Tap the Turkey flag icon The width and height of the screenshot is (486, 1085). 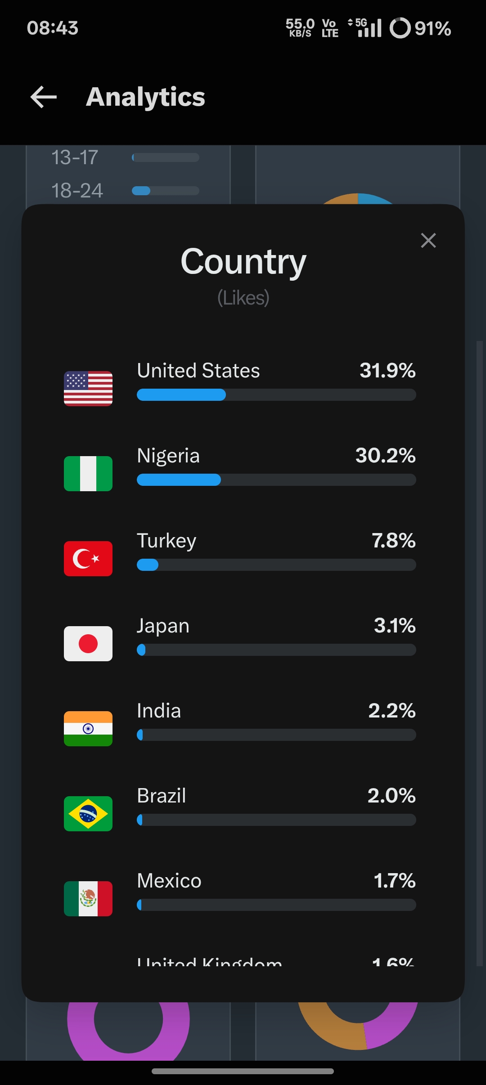coord(88,559)
